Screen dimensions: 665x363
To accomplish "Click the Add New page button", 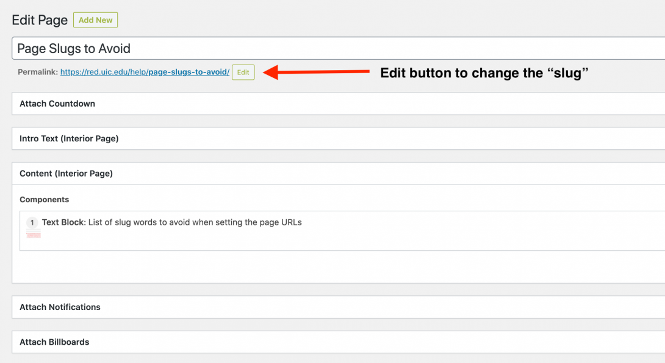I will [95, 20].
